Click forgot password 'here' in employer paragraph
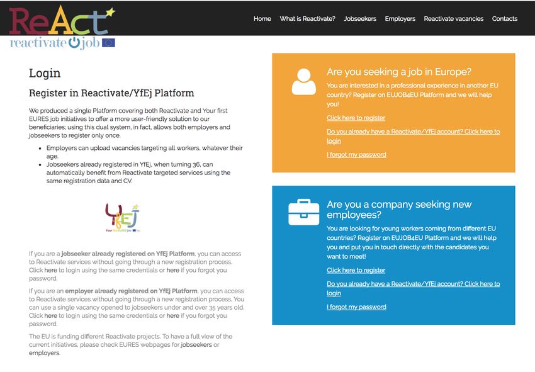 pyautogui.click(x=172, y=316)
